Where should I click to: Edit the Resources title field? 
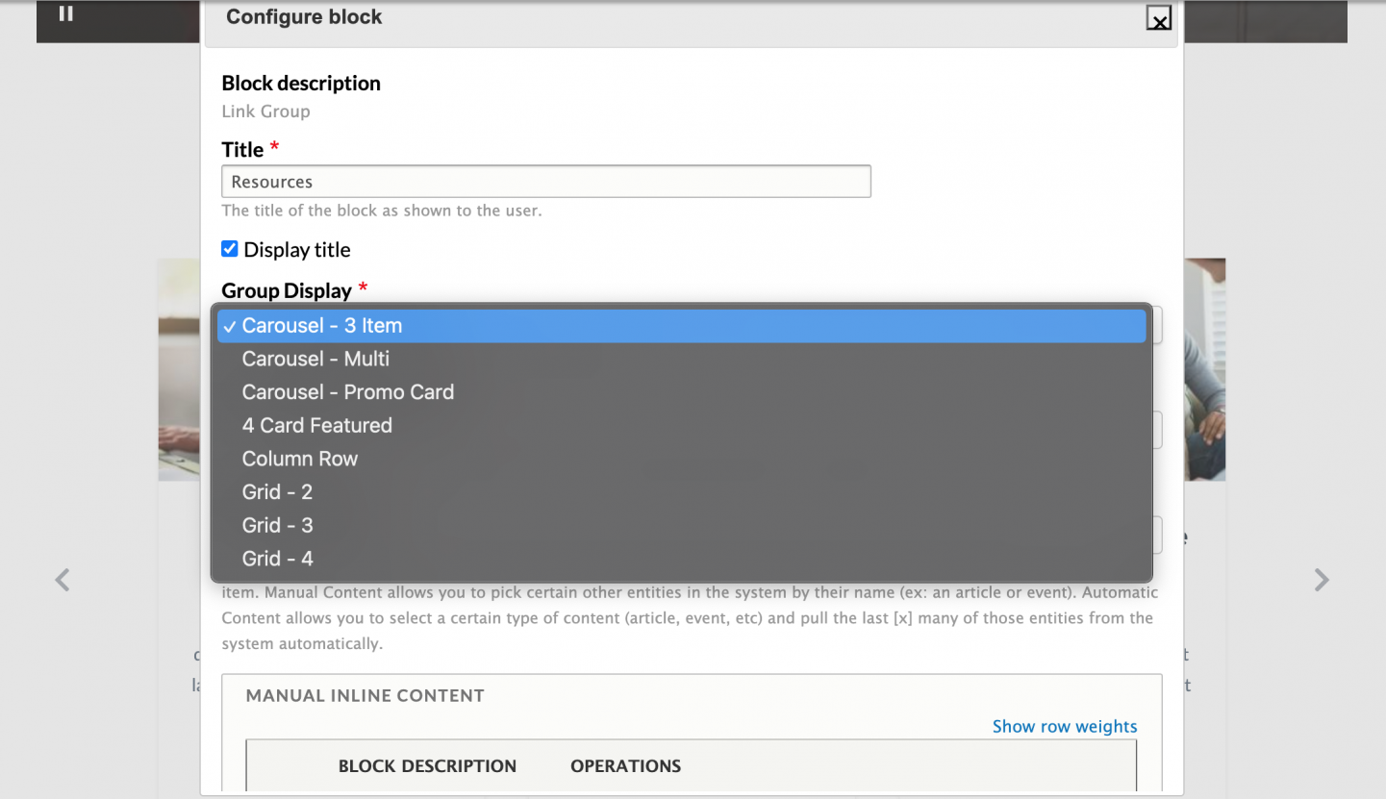click(x=545, y=181)
